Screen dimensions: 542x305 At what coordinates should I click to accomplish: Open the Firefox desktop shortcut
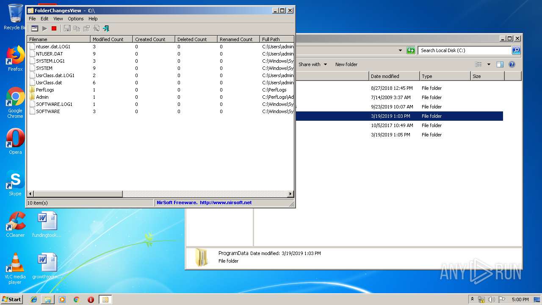(x=15, y=59)
